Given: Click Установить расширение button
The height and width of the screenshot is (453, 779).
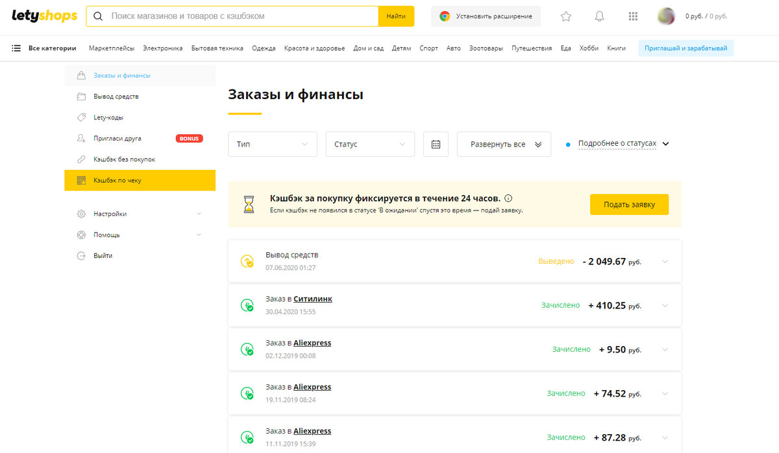Looking at the screenshot, I should (x=486, y=16).
